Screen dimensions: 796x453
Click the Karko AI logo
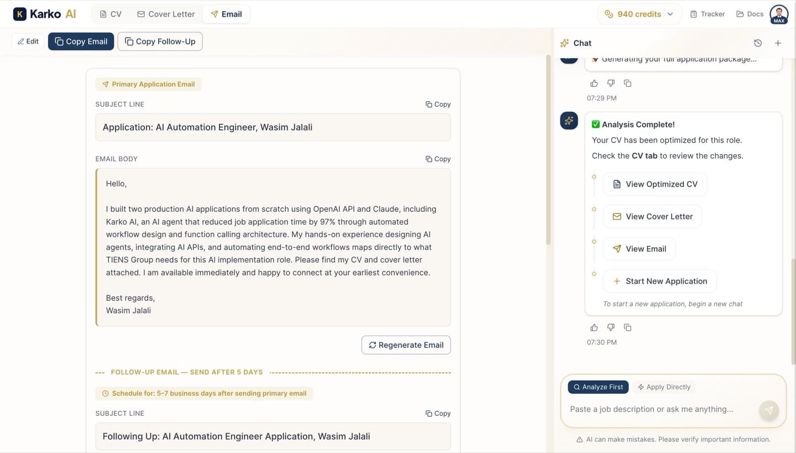click(x=44, y=13)
